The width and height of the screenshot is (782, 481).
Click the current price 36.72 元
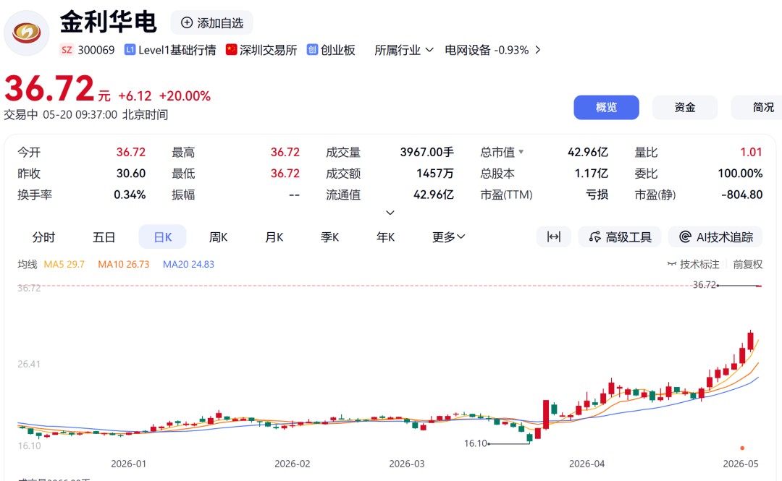58,89
